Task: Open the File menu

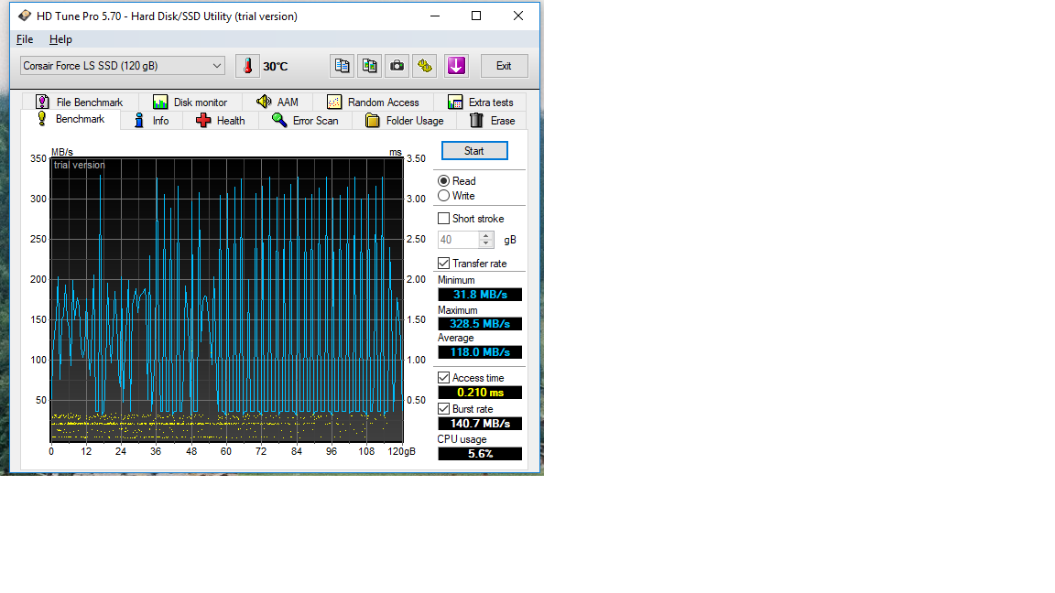Action: coord(25,39)
